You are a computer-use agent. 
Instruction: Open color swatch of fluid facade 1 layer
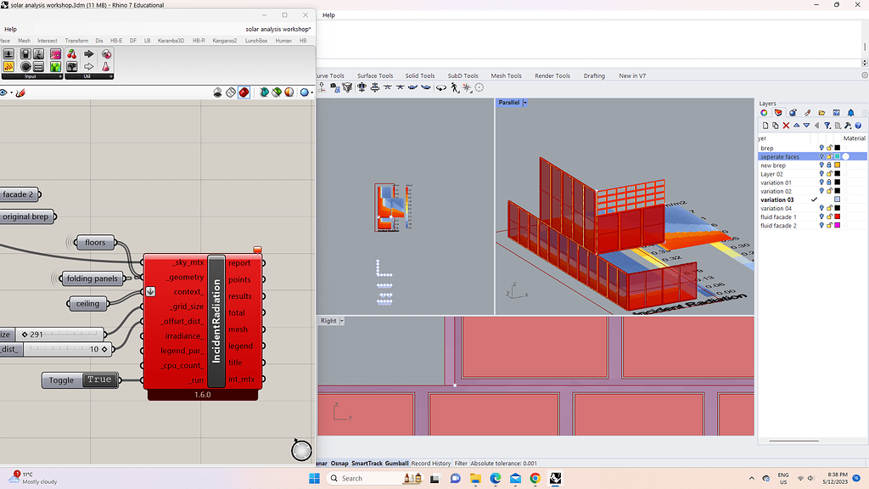pos(838,216)
